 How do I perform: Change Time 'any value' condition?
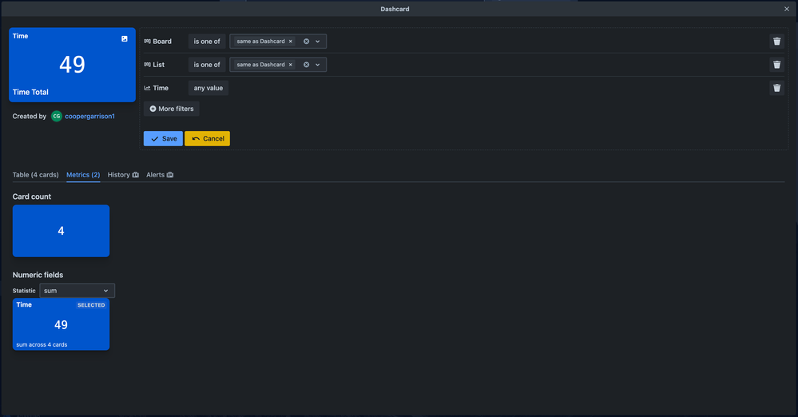[x=208, y=88]
